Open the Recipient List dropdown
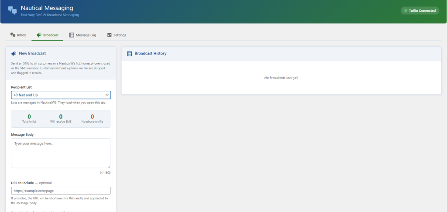Image resolution: width=447 pixels, height=212 pixels. click(61, 95)
